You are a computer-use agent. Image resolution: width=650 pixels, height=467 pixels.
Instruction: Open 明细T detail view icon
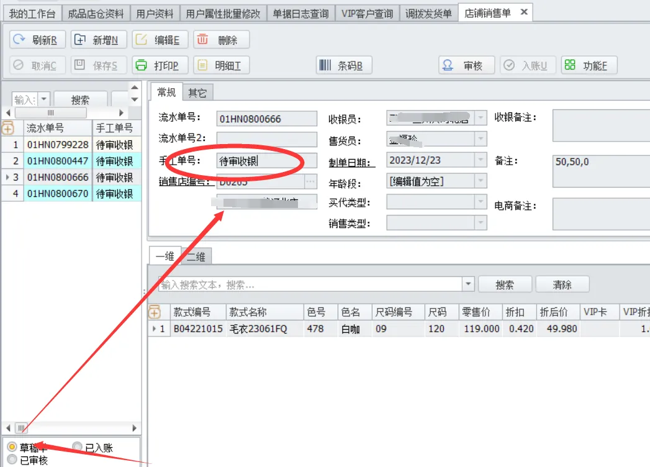tap(202, 65)
